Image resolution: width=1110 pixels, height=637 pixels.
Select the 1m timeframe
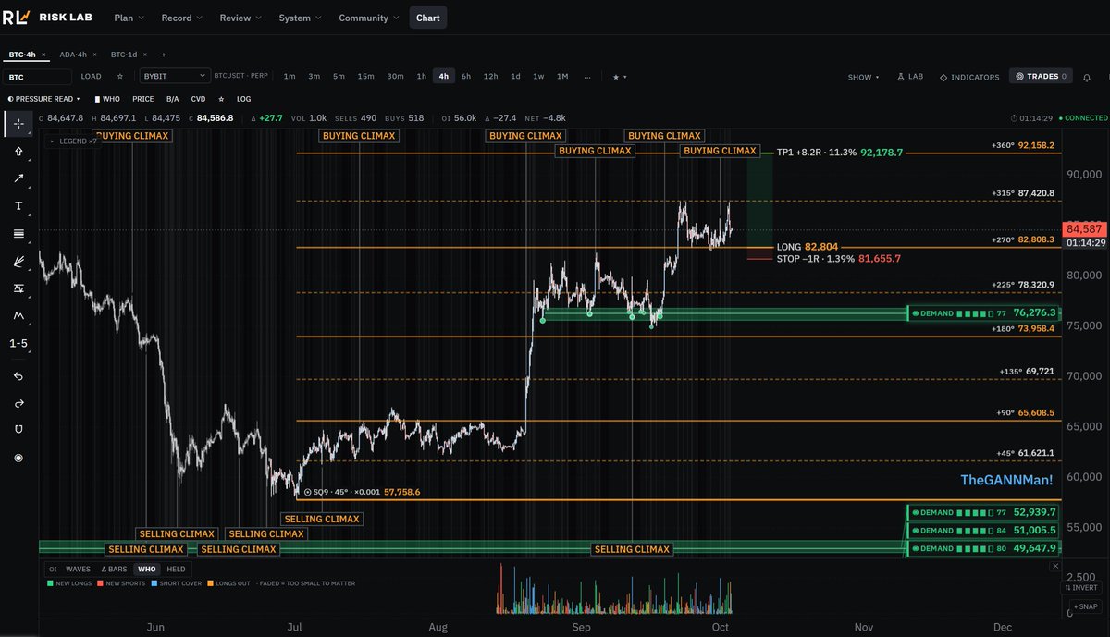pyautogui.click(x=290, y=76)
